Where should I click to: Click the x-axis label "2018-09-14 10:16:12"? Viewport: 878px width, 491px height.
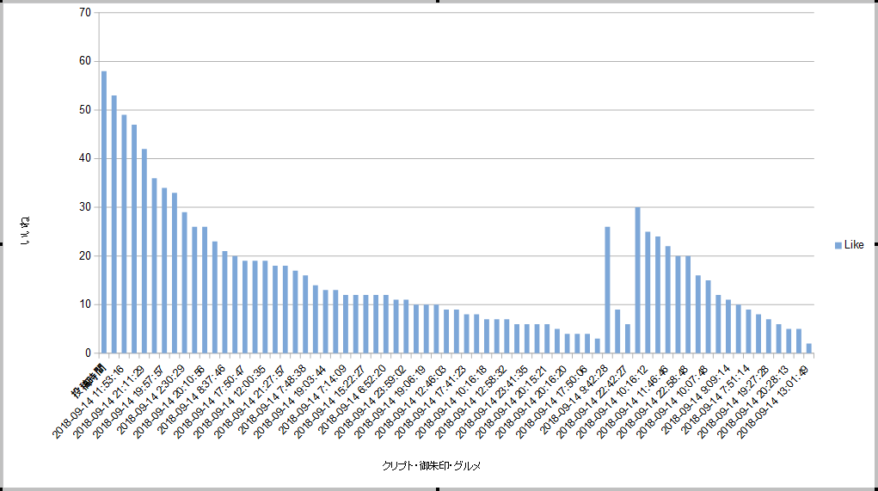click(613, 402)
